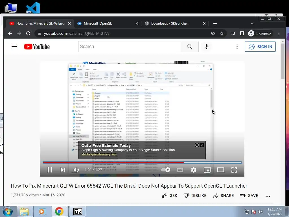The image size is (289, 217).
Task: Open YouTube settings three-dot menu
Action: (x=237, y=47)
